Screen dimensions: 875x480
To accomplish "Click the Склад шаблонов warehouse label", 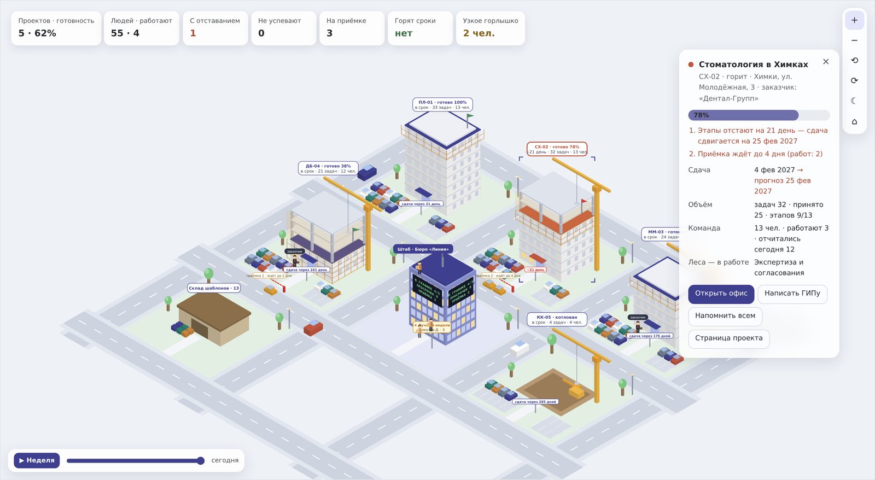I will pos(214,288).
